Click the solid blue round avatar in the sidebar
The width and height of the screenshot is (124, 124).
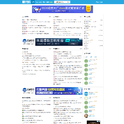pos(86,94)
